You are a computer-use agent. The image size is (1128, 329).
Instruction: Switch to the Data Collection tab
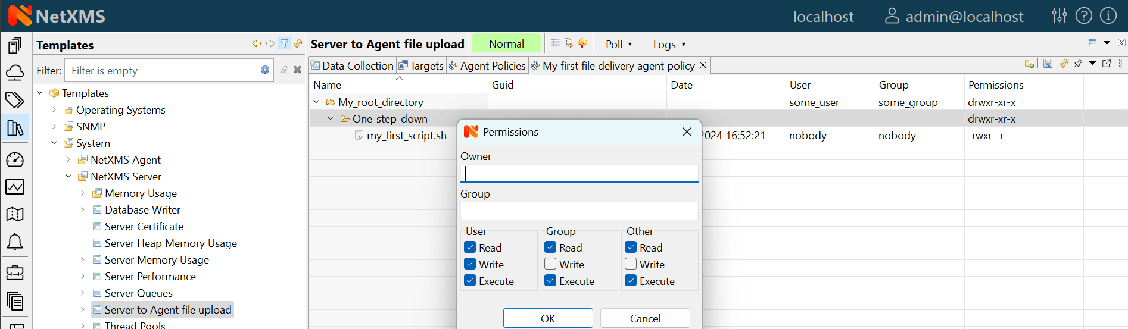(x=352, y=65)
